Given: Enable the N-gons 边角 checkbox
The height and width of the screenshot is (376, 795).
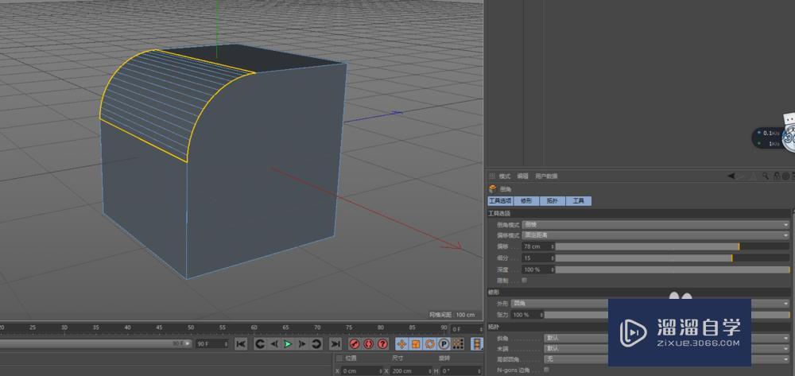Looking at the screenshot, I should coord(546,370).
